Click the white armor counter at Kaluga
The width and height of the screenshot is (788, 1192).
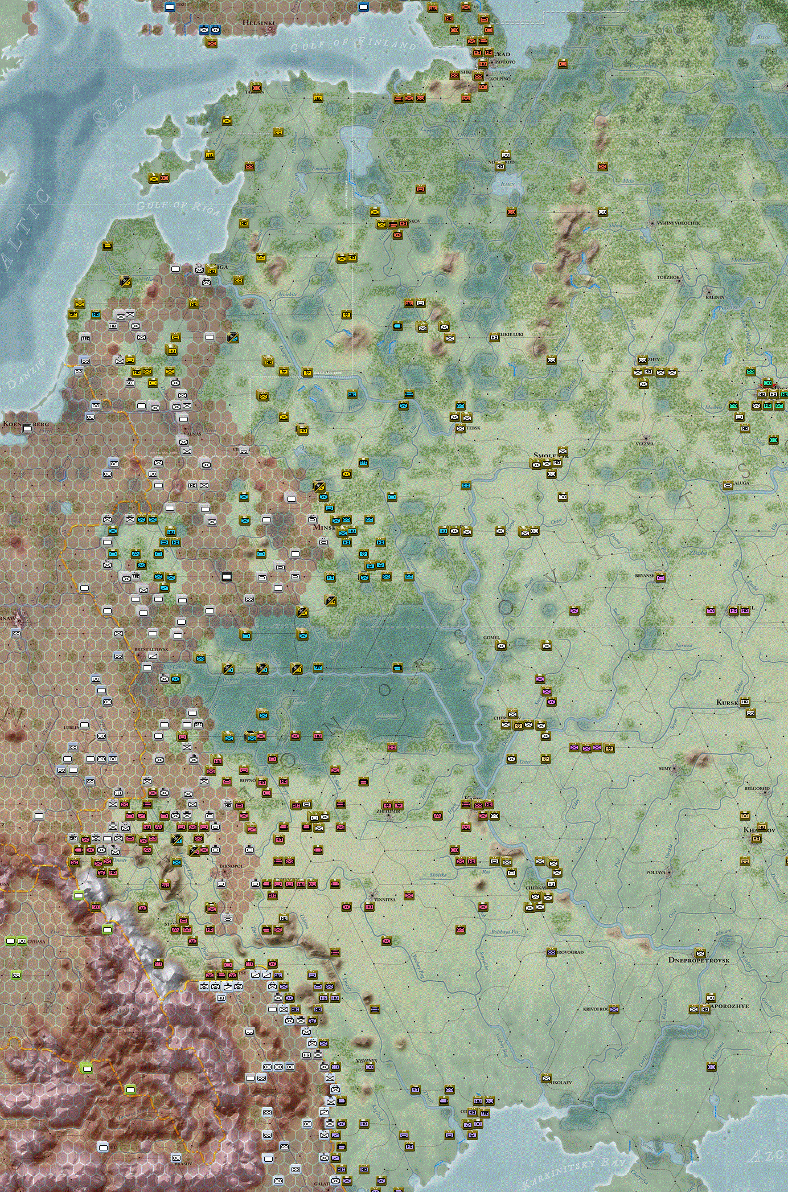click(728, 485)
